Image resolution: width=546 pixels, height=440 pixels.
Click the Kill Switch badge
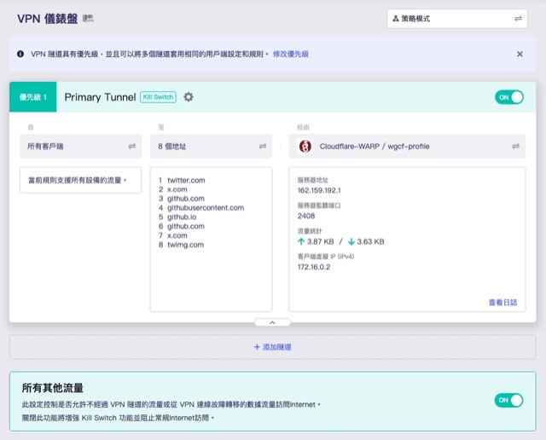[x=158, y=96]
